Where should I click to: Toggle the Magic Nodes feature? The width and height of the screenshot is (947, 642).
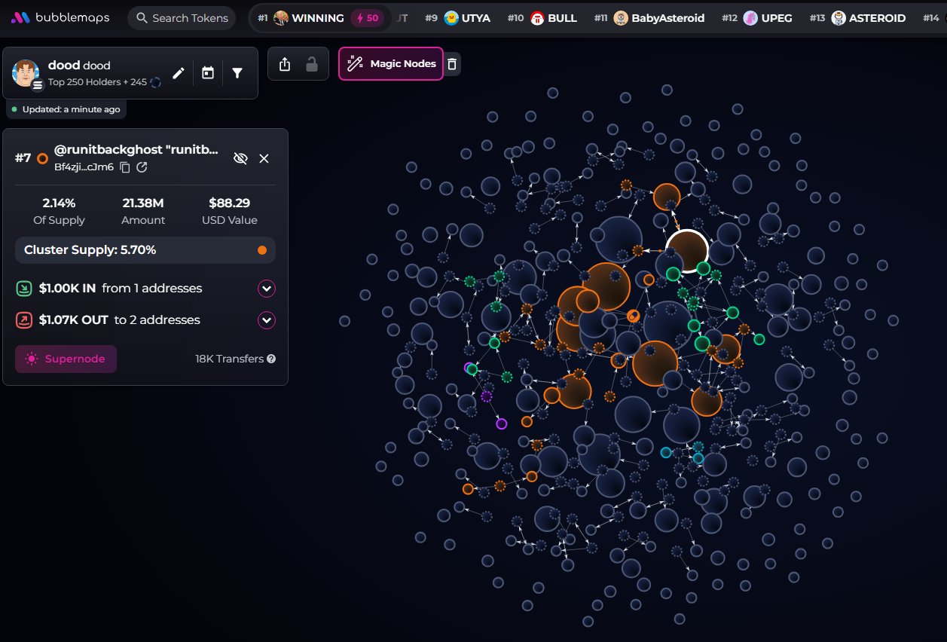coord(391,64)
